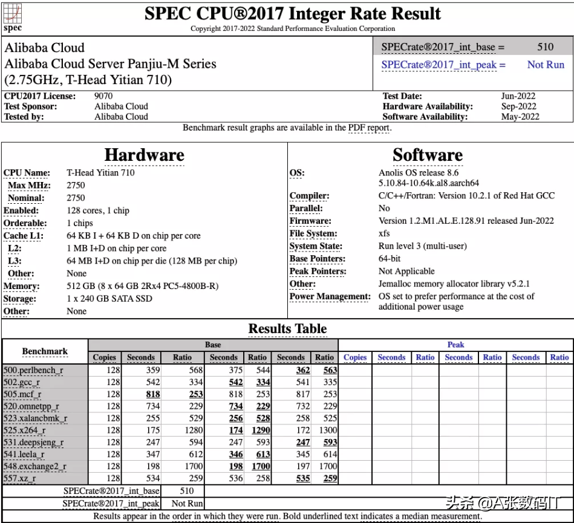The height and width of the screenshot is (523, 574).
Task: Open the Hardware section heading link
Action: click(144, 155)
